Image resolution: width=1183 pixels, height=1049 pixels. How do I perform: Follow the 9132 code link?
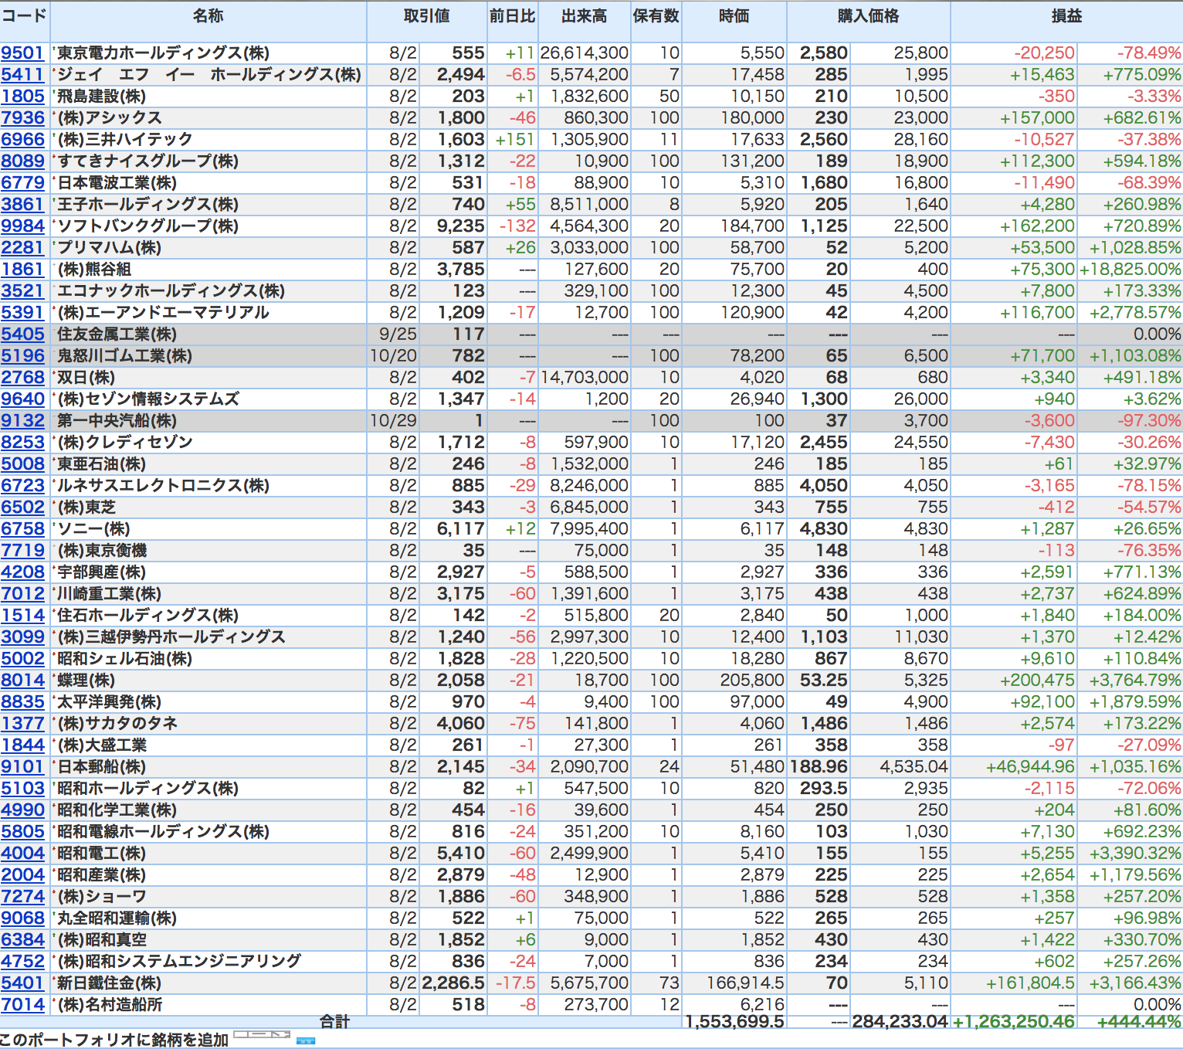[22, 420]
